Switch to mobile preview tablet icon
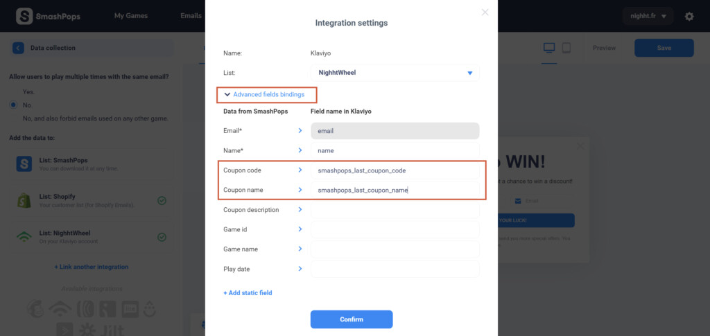 (566, 48)
